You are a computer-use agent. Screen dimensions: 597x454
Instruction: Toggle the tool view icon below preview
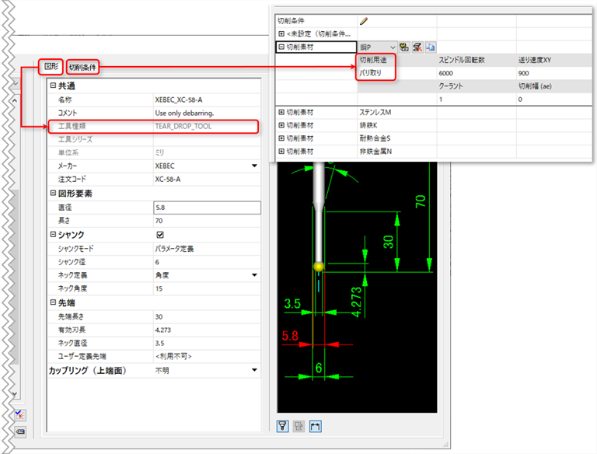(x=285, y=425)
